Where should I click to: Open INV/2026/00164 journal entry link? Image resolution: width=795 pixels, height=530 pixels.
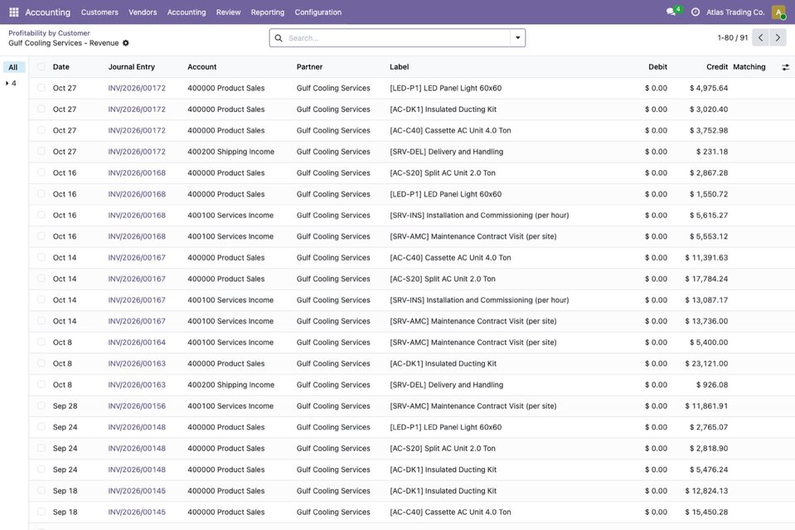point(137,343)
